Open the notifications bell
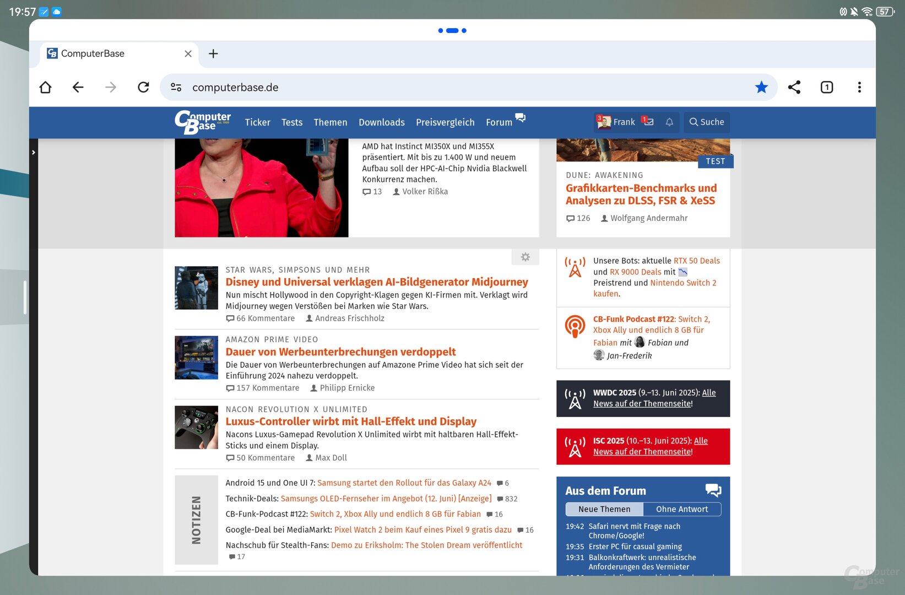 point(669,122)
